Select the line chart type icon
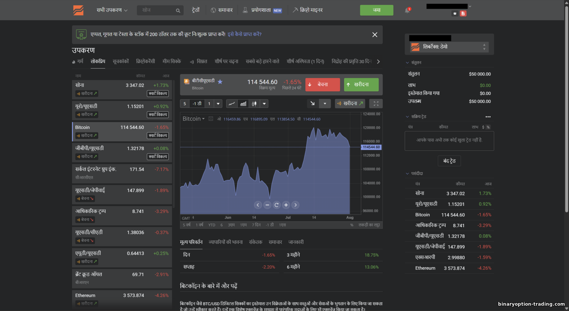 pyautogui.click(x=232, y=104)
